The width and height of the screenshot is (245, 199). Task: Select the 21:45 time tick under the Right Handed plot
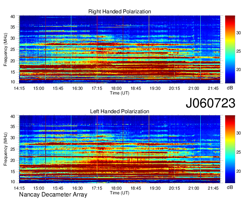click(213, 88)
